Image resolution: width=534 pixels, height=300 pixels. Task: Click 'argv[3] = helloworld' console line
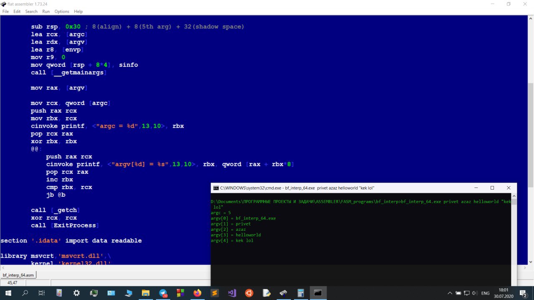(x=236, y=235)
